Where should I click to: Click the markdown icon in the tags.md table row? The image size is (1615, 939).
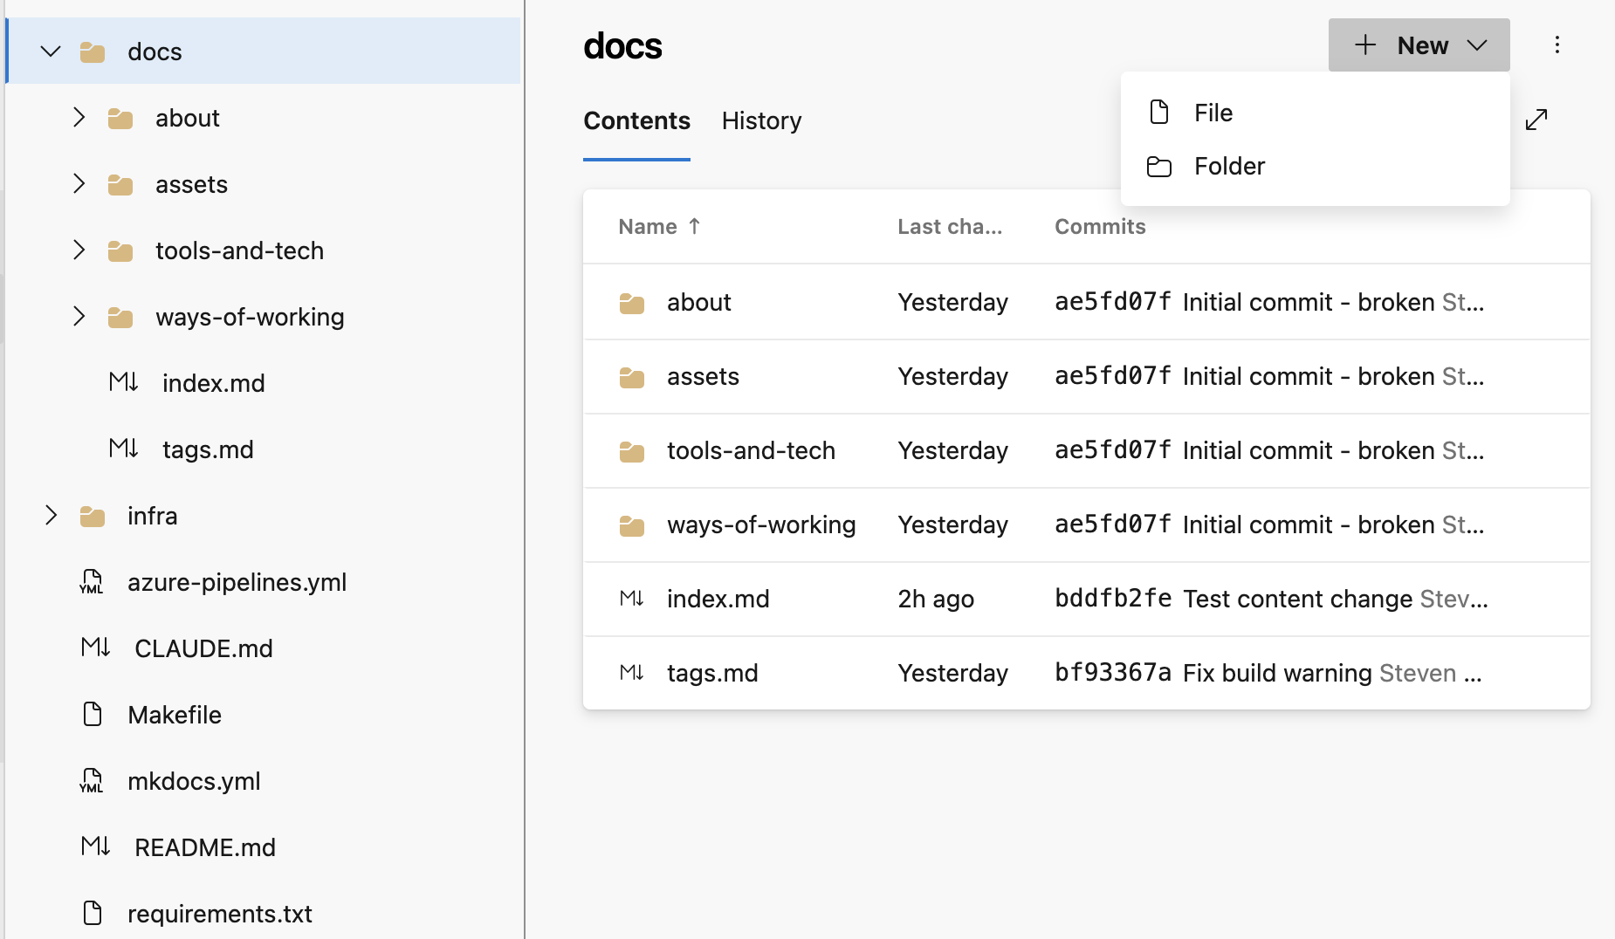(631, 673)
